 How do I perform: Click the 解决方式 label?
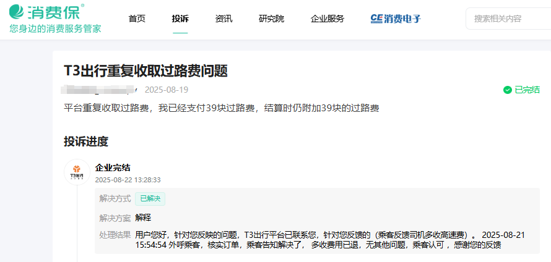pos(115,199)
